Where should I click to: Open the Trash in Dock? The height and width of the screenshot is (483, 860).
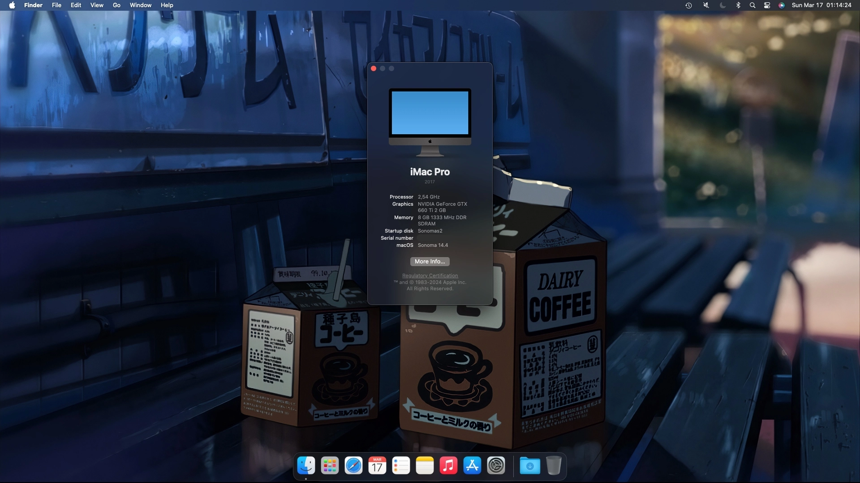click(554, 466)
